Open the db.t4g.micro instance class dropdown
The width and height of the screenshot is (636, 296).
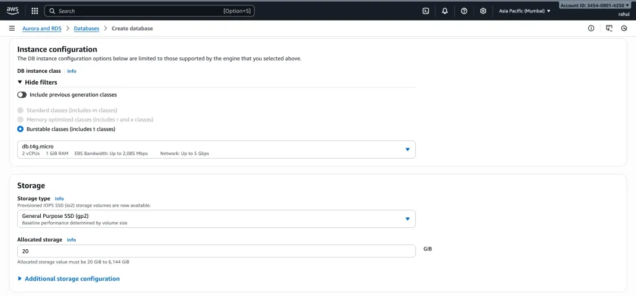point(217,149)
